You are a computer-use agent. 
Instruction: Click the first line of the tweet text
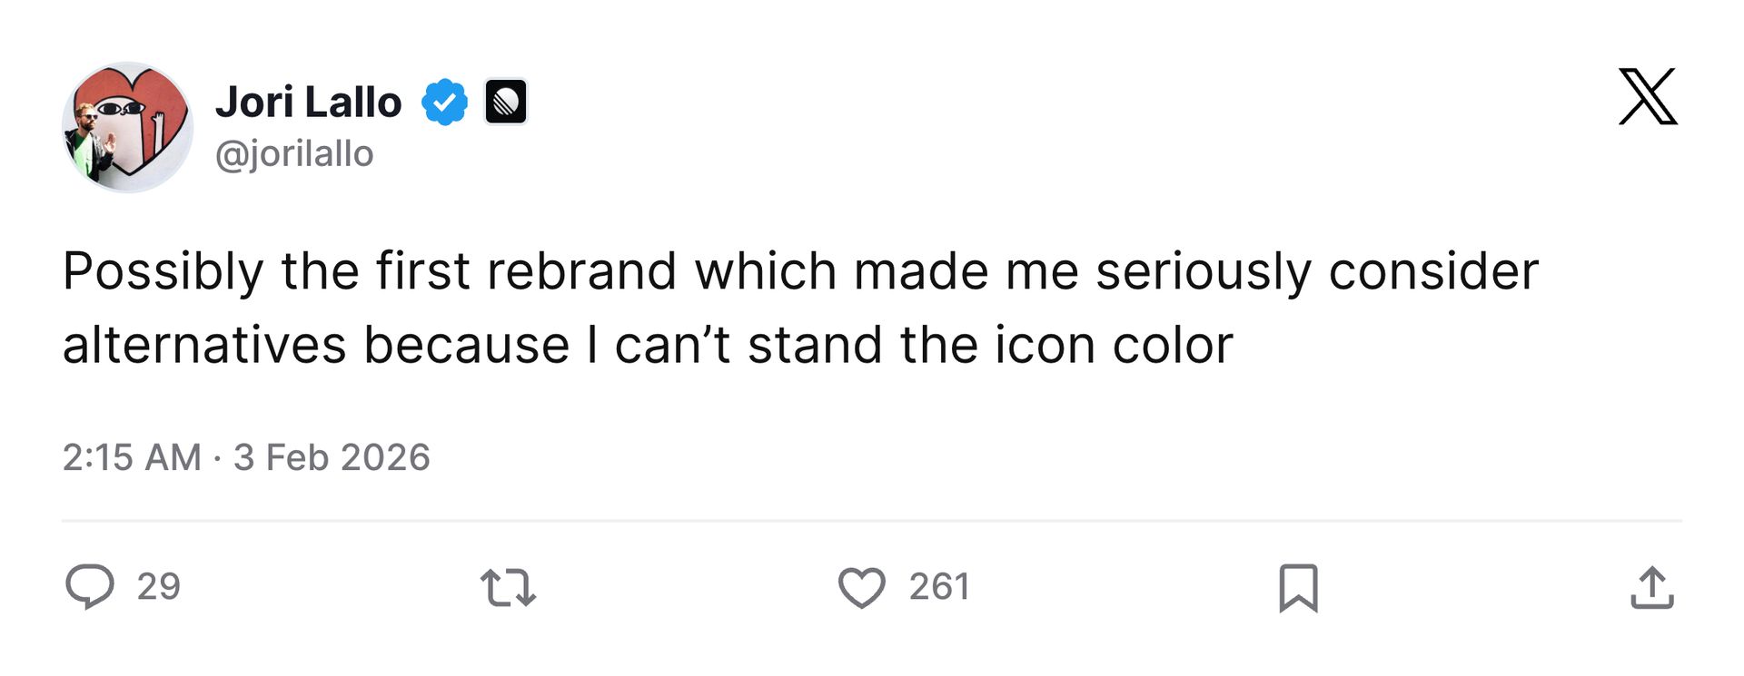click(799, 271)
